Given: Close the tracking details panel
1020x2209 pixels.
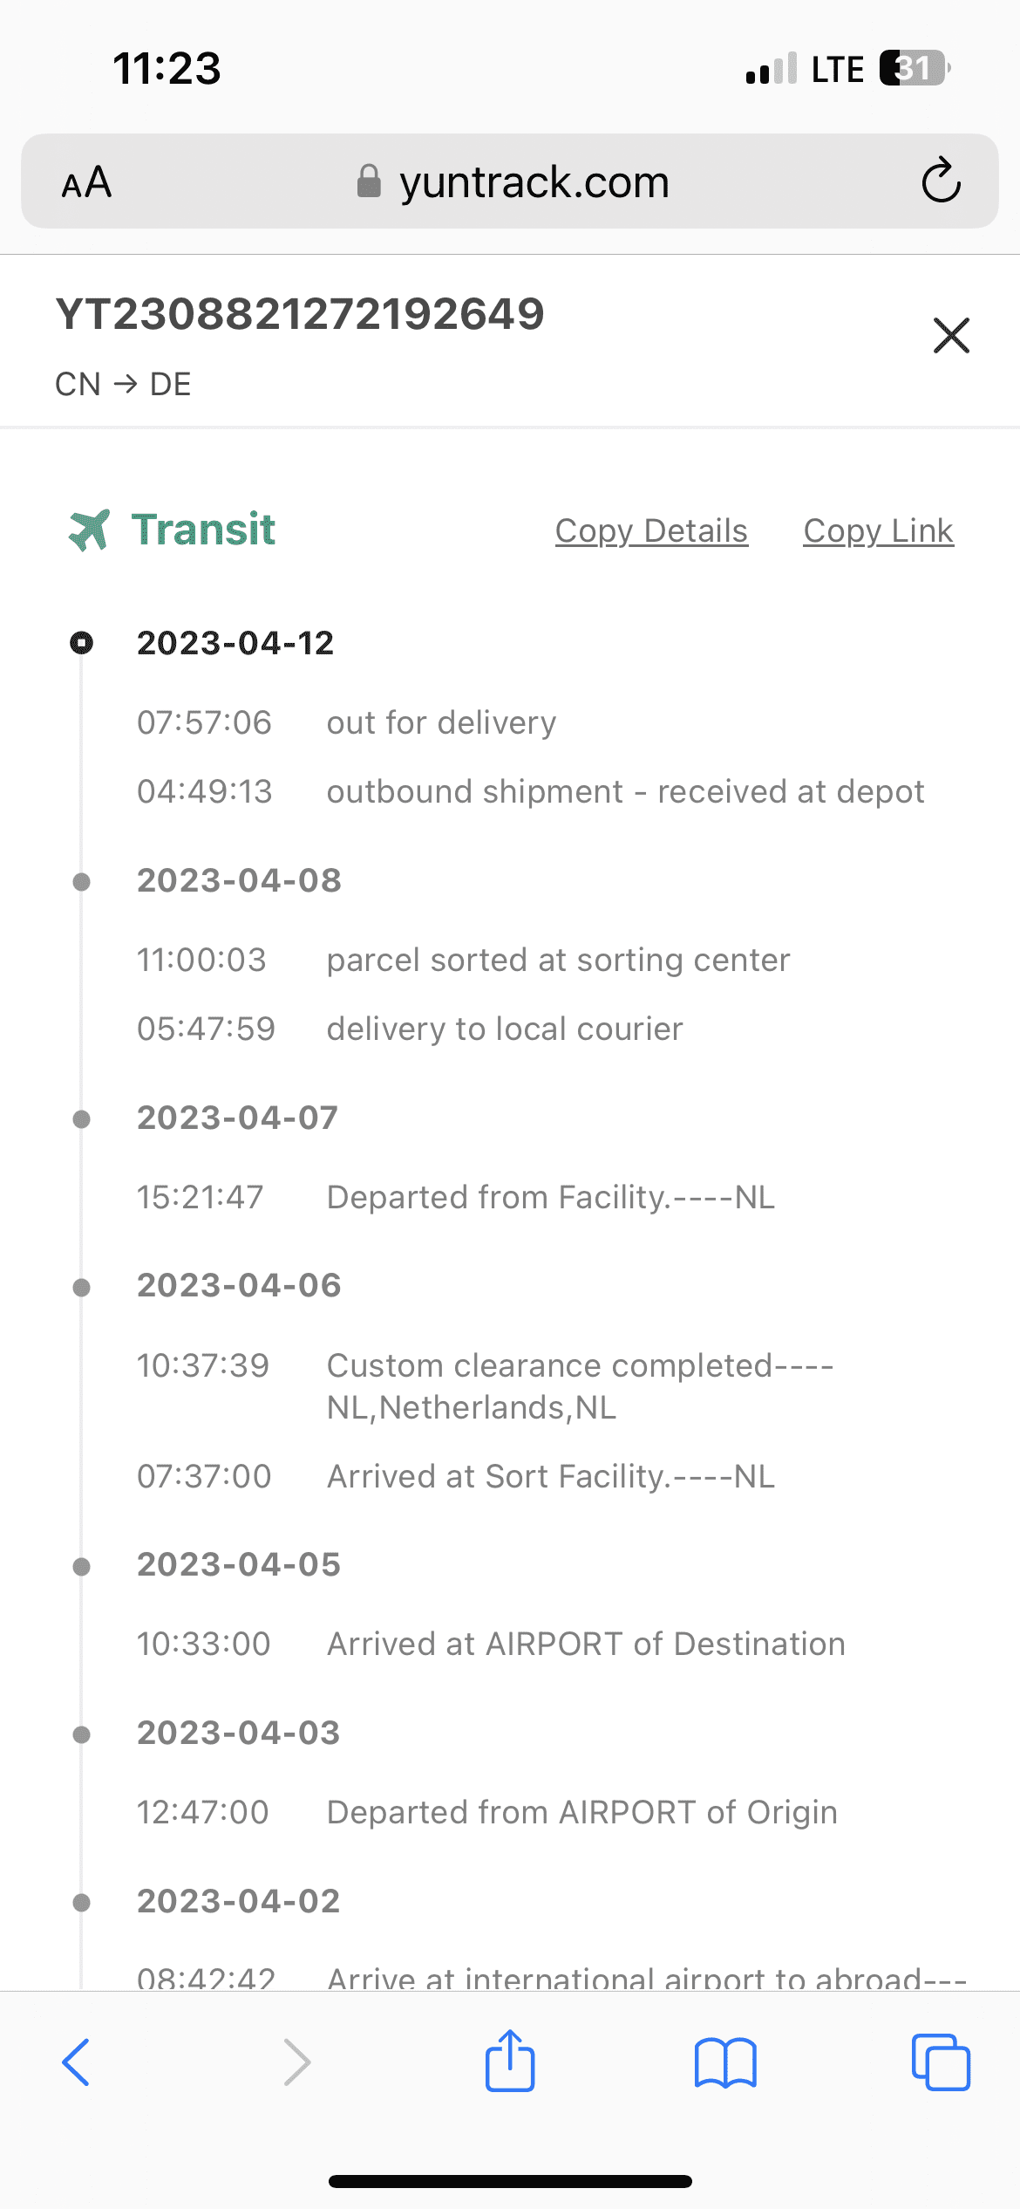Looking at the screenshot, I should click(950, 335).
